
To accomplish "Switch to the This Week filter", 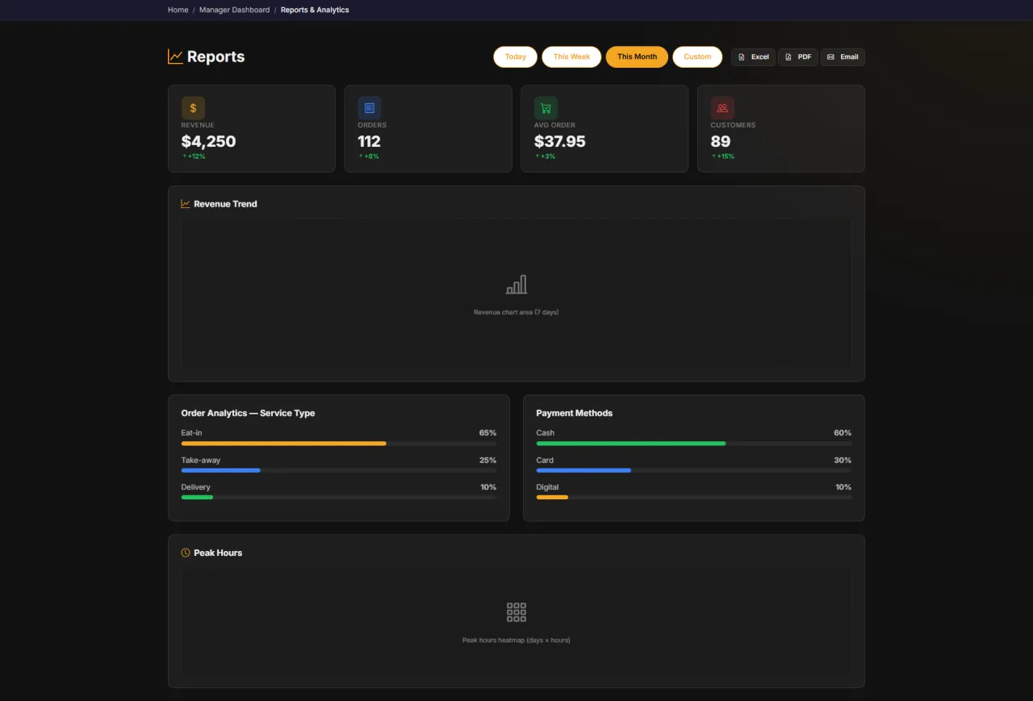I will 571,56.
